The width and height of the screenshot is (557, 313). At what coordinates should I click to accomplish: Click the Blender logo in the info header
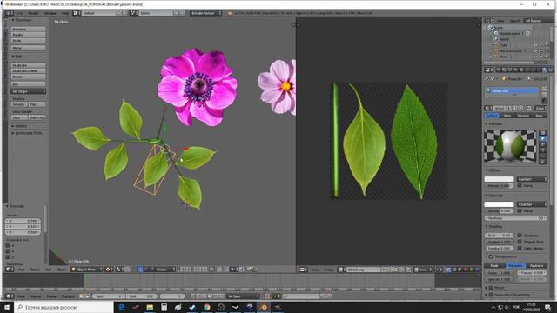pos(230,13)
